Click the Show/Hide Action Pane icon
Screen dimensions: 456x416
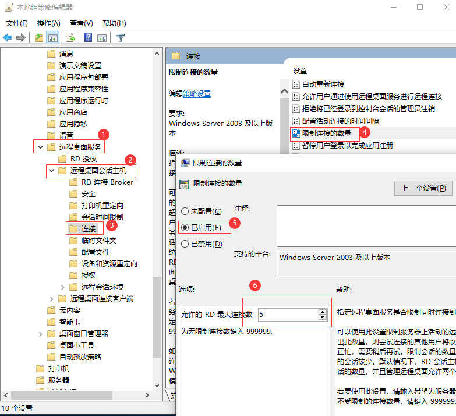[x=102, y=38]
